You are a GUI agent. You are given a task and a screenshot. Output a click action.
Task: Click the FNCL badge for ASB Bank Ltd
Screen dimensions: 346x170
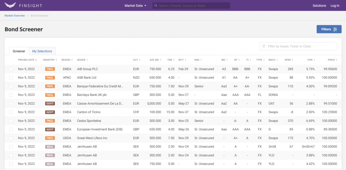pos(50,78)
